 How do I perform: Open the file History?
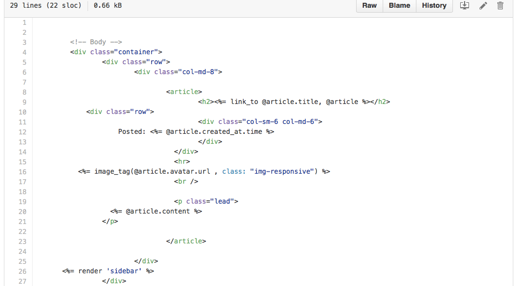click(434, 6)
